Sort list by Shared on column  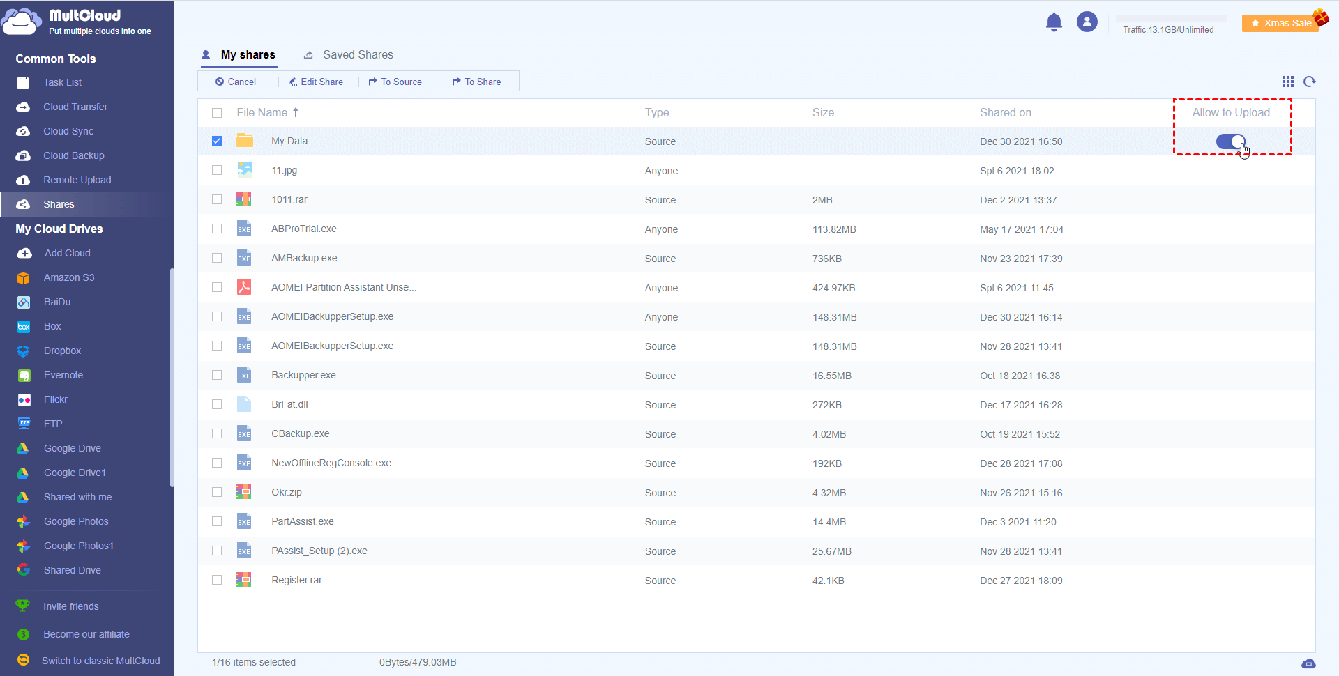pos(1005,113)
